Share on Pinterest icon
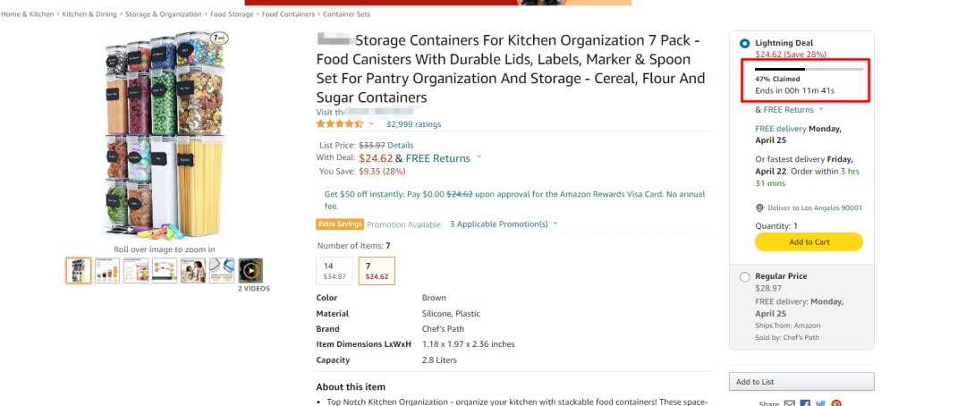Image resolution: width=966 pixels, height=406 pixels. pyautogui.click(x=835, y=403)
